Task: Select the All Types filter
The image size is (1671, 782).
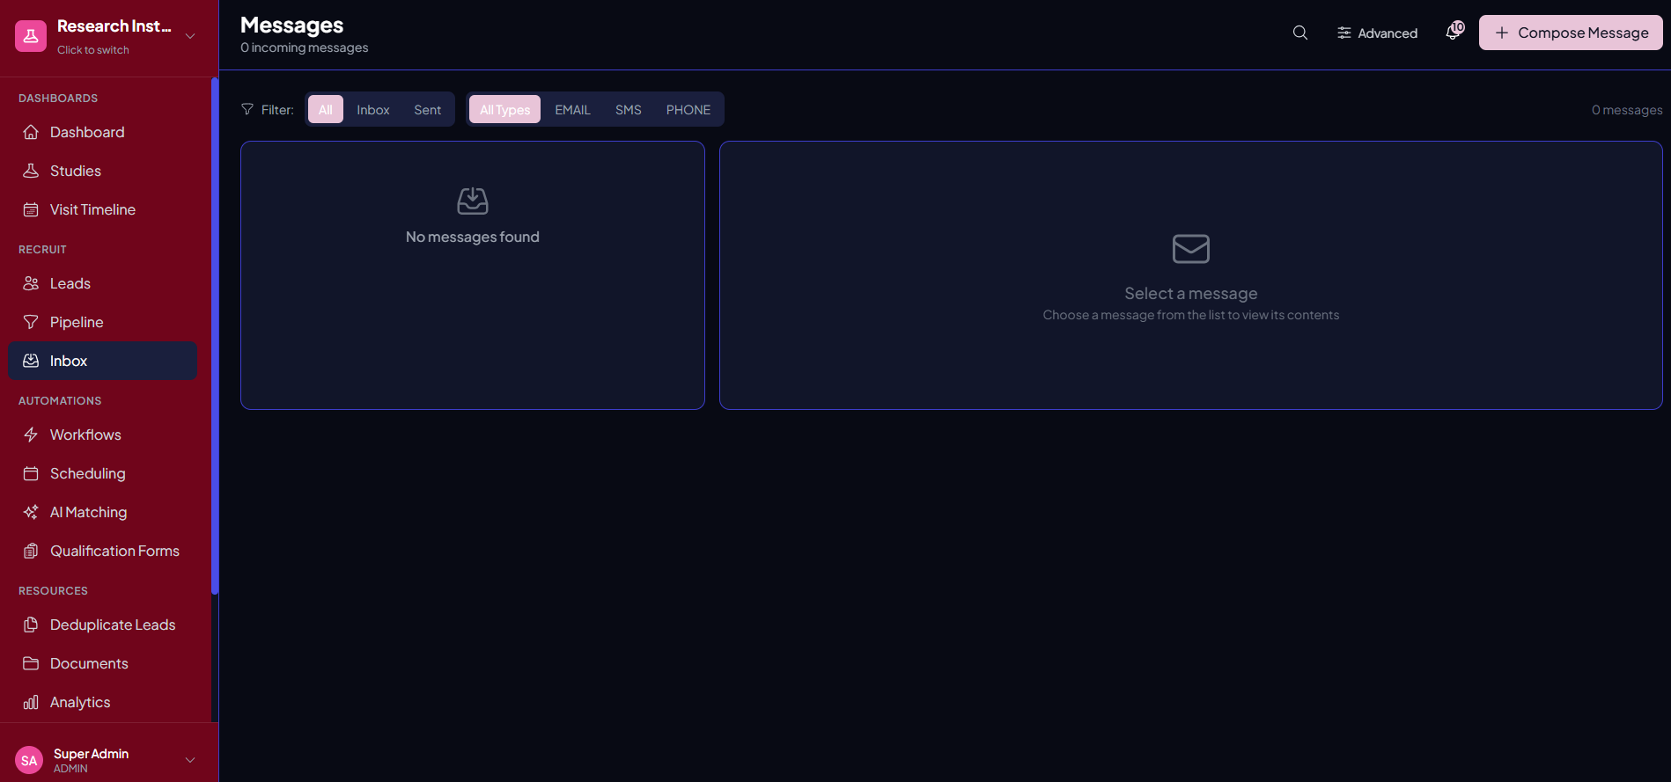Action: pos(505,109)
